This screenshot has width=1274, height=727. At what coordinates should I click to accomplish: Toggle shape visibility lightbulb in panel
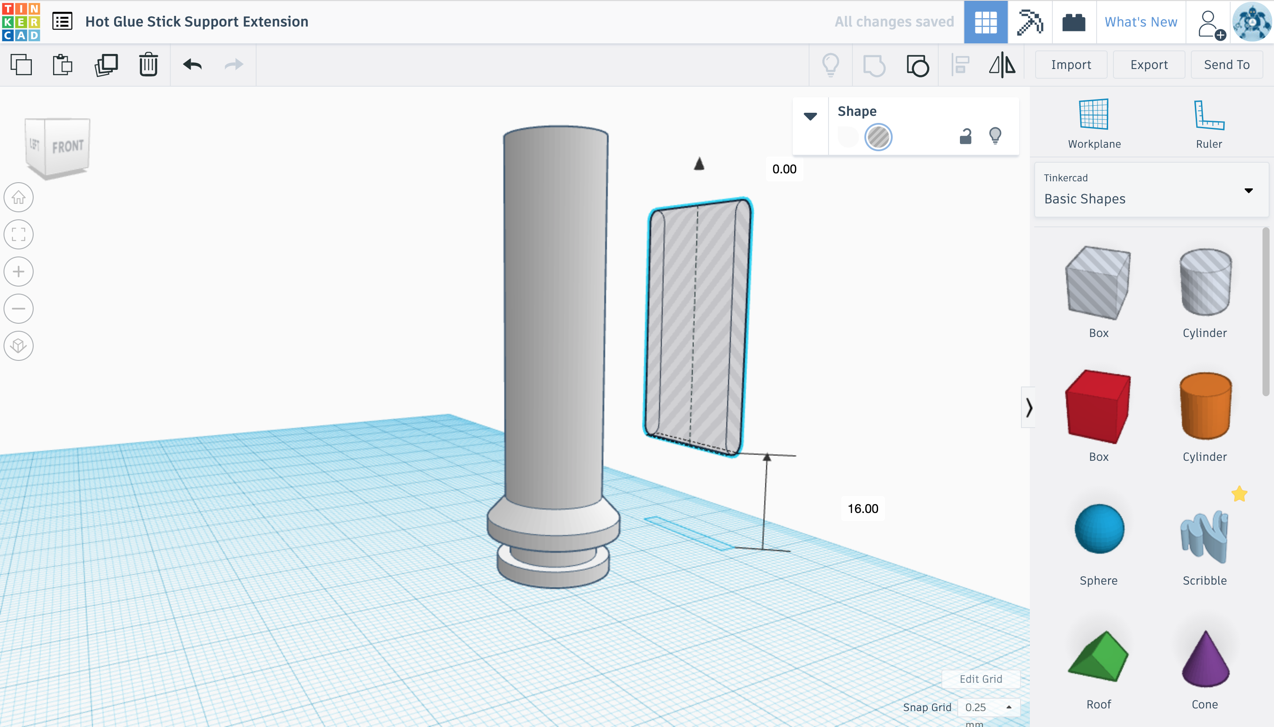pos(995,136)
